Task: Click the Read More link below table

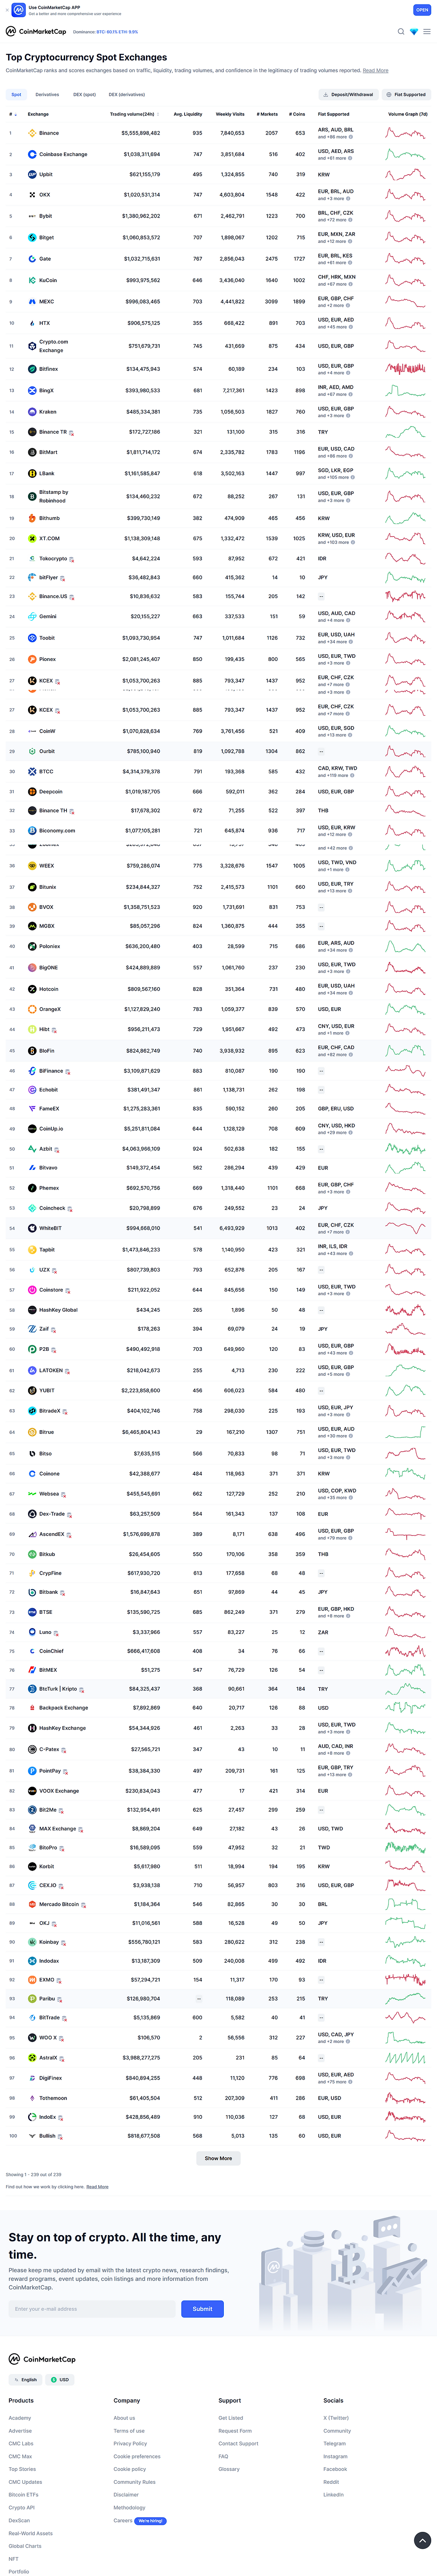Action: 97,2186
